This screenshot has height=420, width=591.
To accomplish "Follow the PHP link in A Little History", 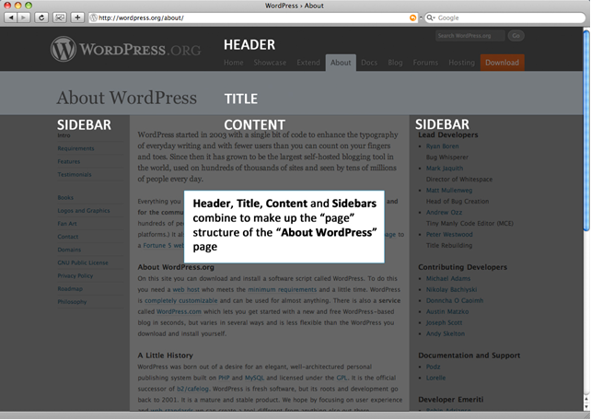I will [224, 378].
